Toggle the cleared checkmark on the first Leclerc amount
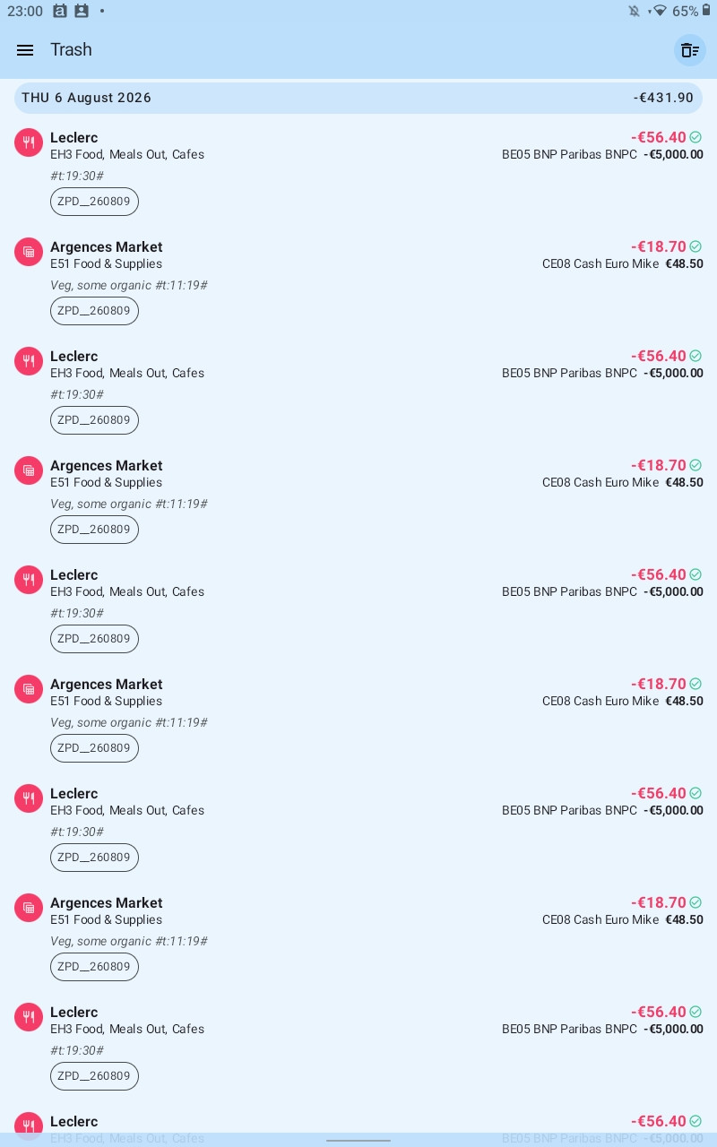The width and height of the screenshot is (717, 1147). 695,137
